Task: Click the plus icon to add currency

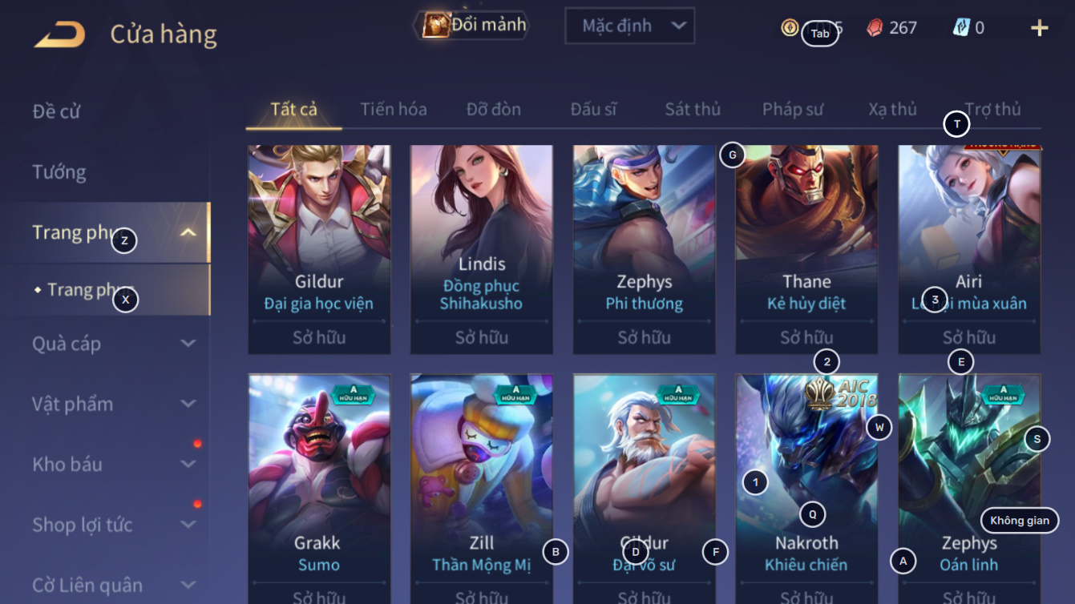Action: point(1040,28)
